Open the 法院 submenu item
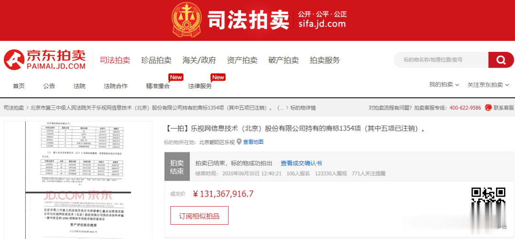 tap(80, 86)
